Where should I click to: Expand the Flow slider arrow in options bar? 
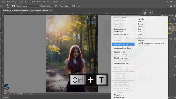(x=70, y=6)
